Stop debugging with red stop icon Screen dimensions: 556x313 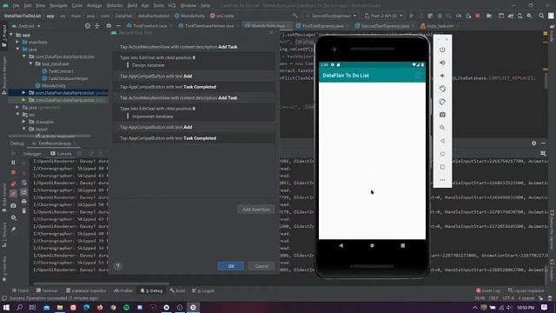pos(13,172)
